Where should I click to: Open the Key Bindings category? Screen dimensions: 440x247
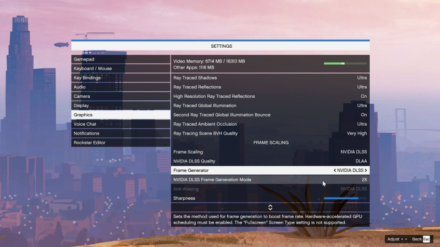click(x=120, y=78)
